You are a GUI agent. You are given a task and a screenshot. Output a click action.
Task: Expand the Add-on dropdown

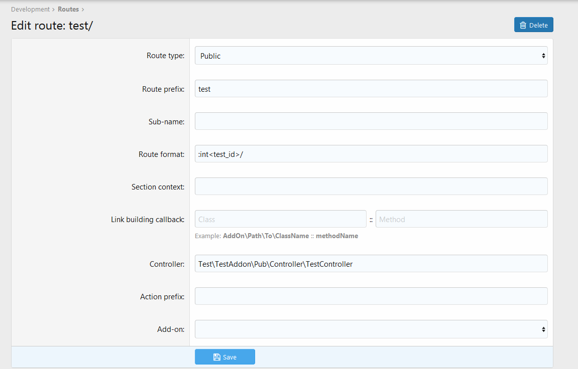371,329
